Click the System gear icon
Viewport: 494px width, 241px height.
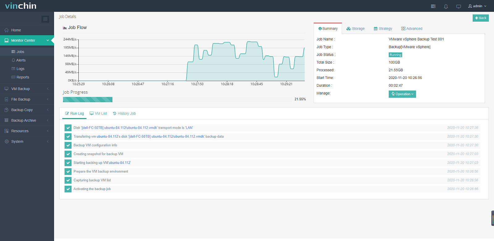[x=6, y=142]
